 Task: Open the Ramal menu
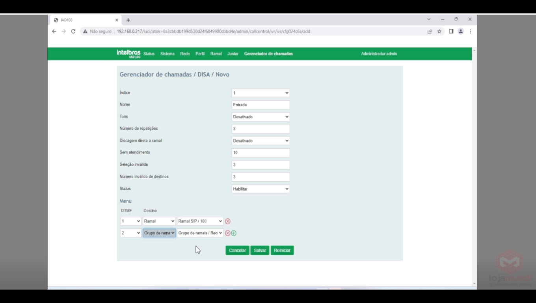tap(216, 54)
